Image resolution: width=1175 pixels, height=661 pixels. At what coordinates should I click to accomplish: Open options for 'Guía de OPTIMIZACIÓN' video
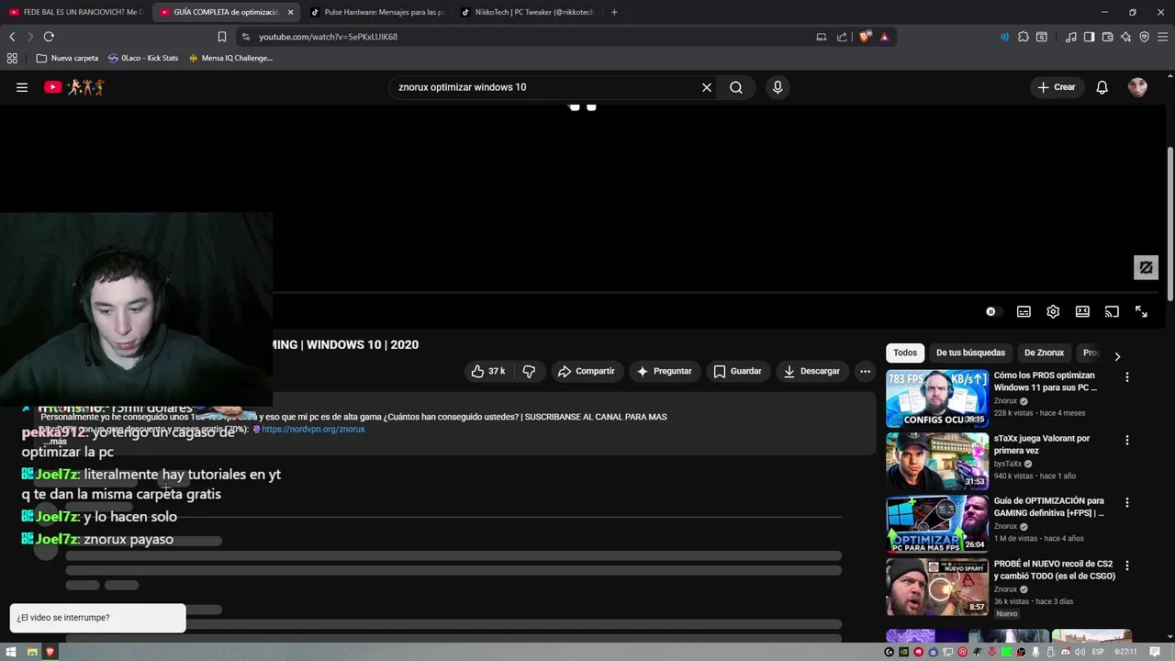pyautogui.click(x=1127, y=503)
